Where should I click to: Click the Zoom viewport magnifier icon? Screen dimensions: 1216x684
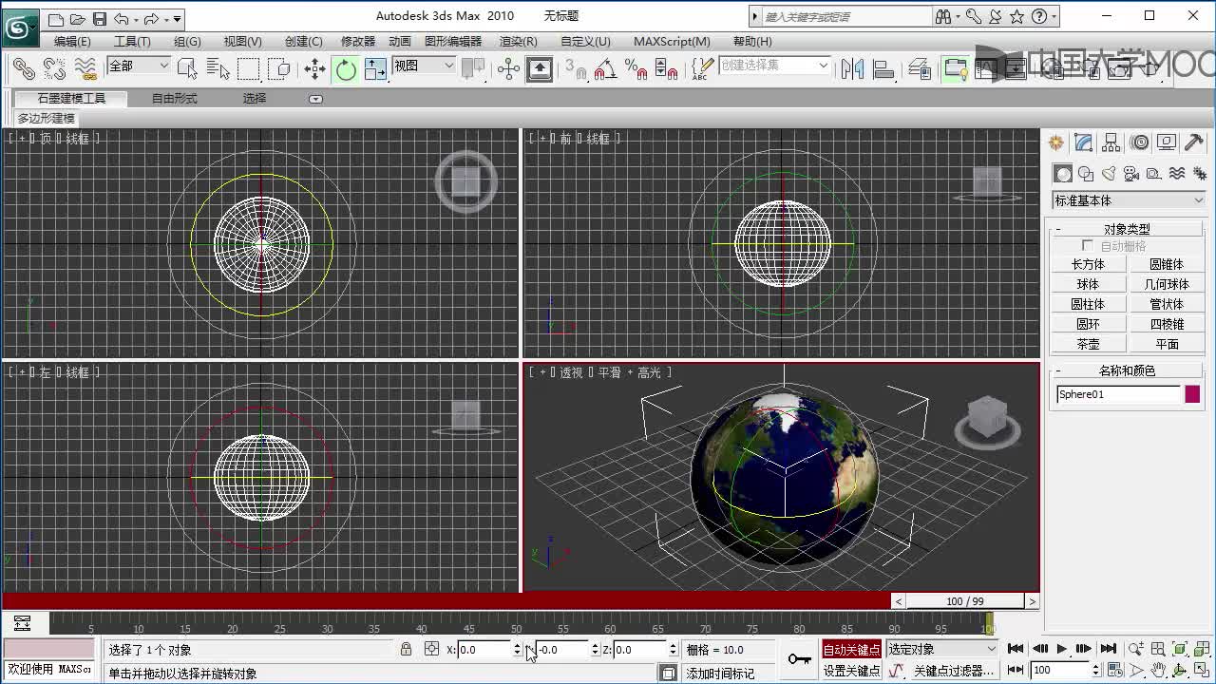coord(1136,650)
